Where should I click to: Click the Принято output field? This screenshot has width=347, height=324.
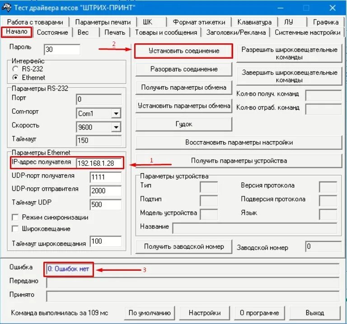192,296
